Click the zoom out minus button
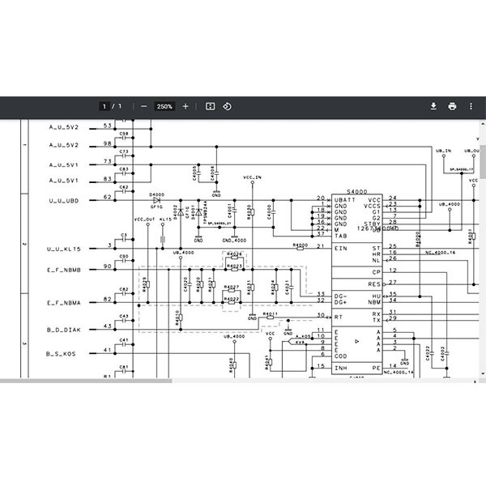486x486 pixels. pyautogui.click(x=144, y=107)
